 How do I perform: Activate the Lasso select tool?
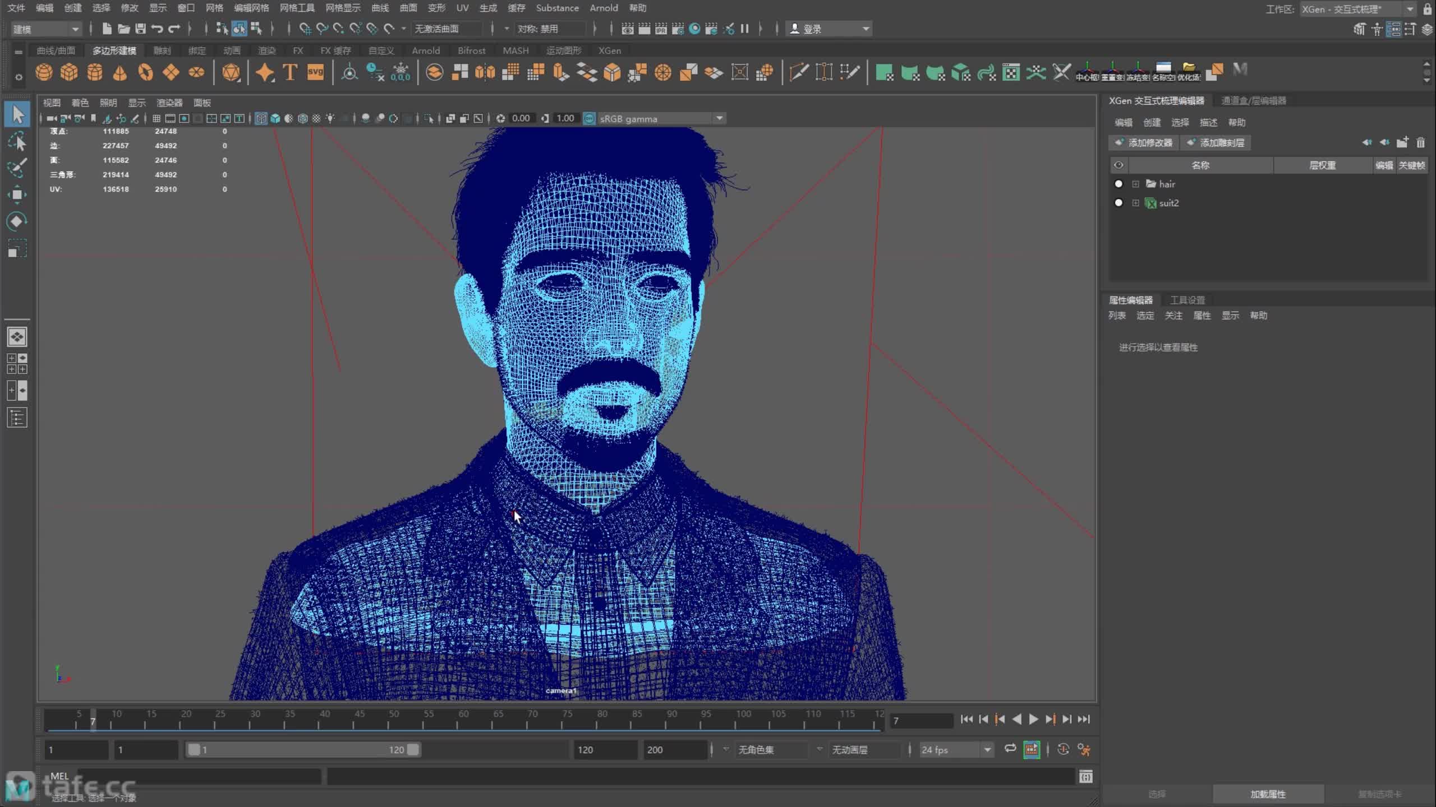(17, 142)
